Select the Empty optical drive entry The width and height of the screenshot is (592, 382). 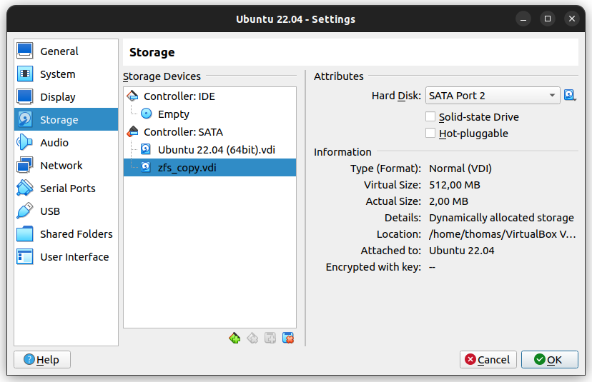[173, 114]
